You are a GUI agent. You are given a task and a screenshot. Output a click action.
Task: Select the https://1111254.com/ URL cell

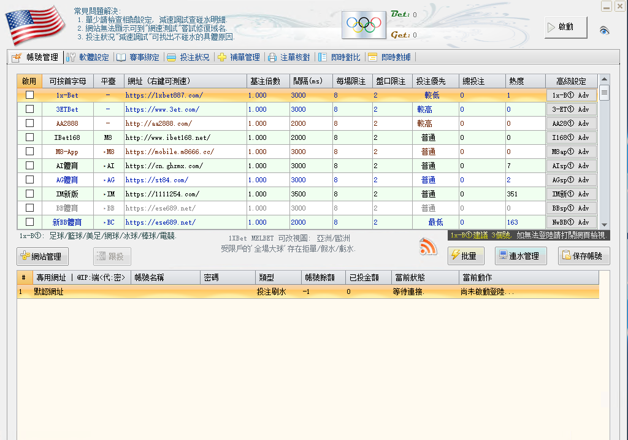185,194
